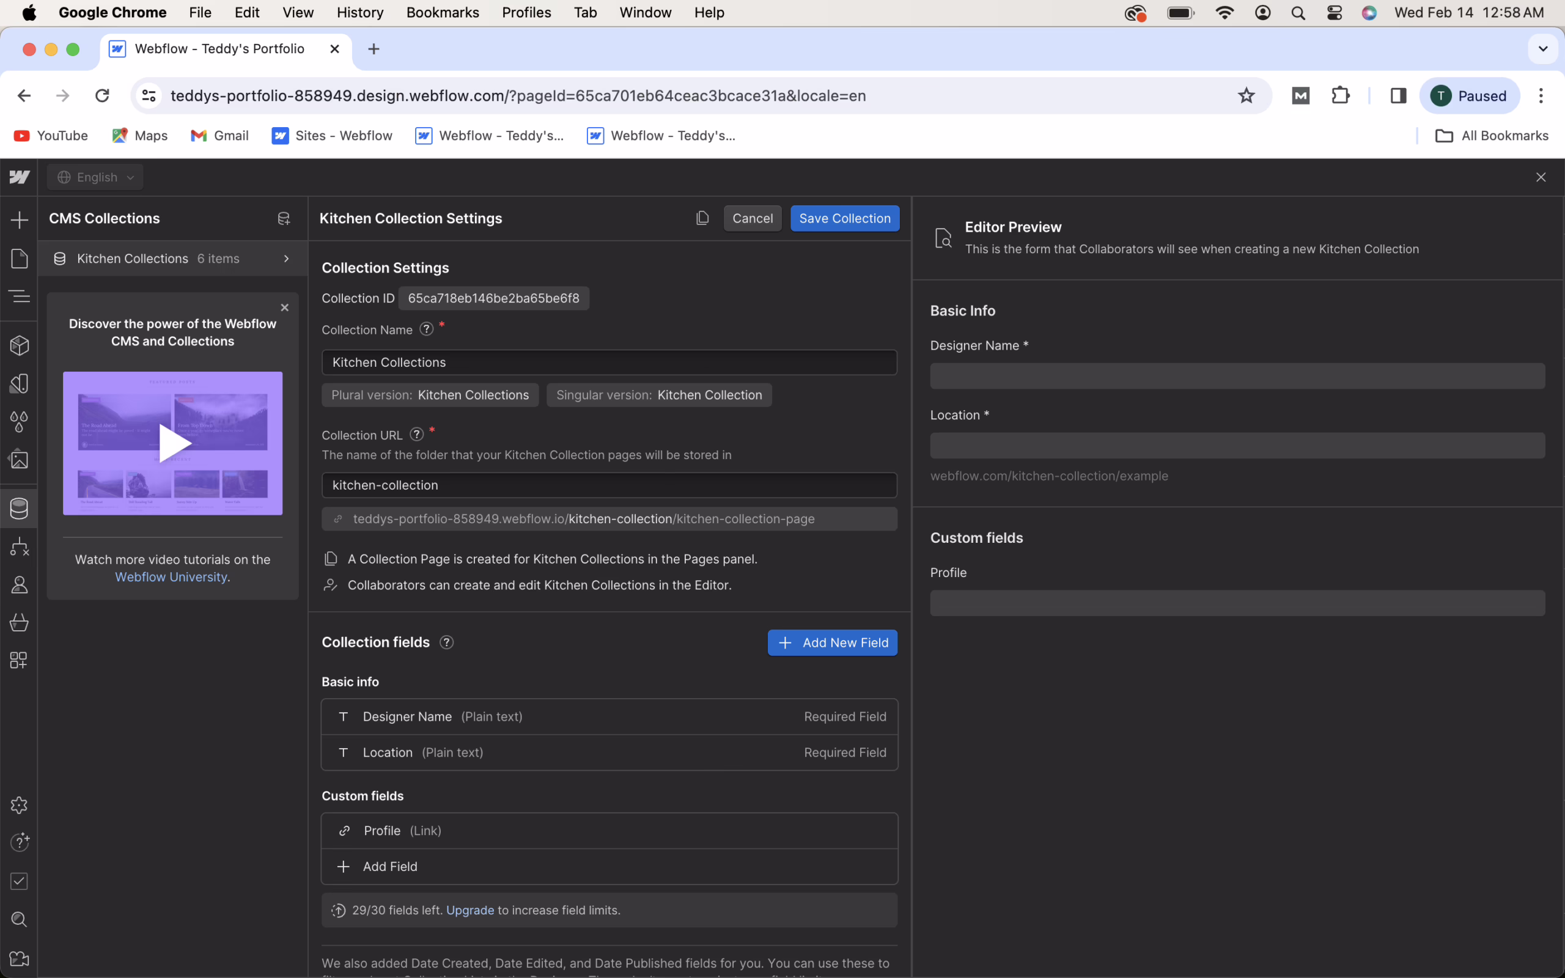Open the video tutorials camera icon
1565x978 pixels.
tap(20, 958)
